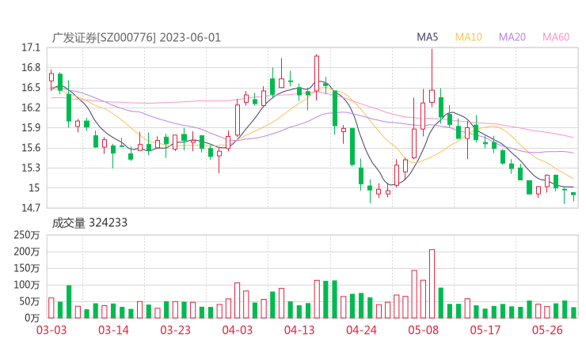
Task: Click the tallest volume bar above 200万
Action: coord(432,284)
